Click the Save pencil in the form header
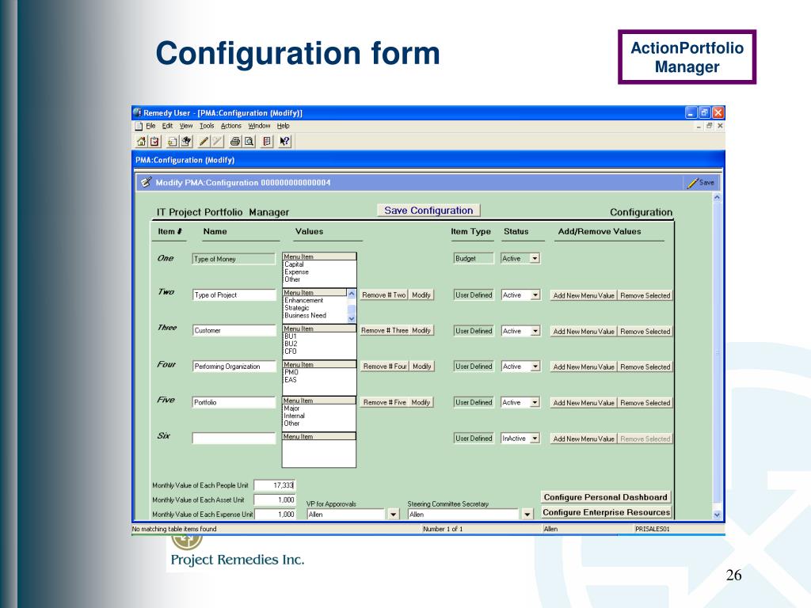 tap(701, 183)
